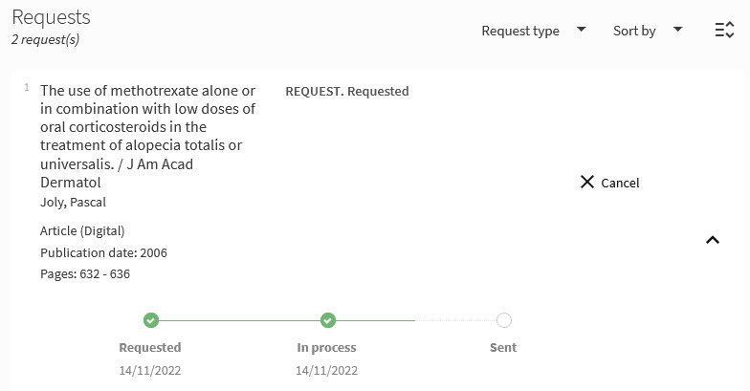Click the green Requested step checkmark
The image size is (750, 391).
(150, 320)
